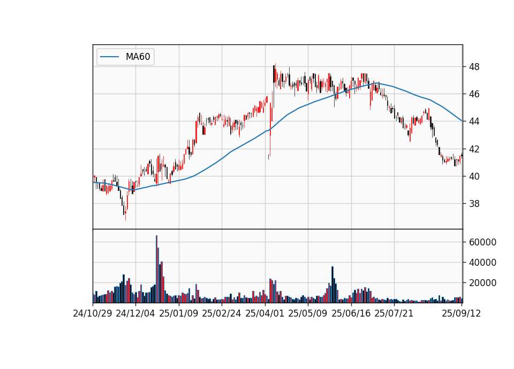Click the 40 price axis label
This screenshot has height=369, width=514.
474,176
